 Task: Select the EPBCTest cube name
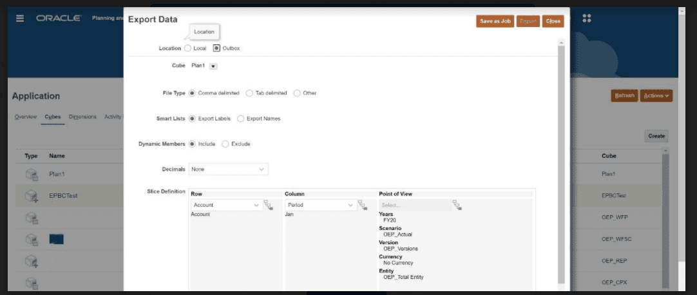(64, 195)
